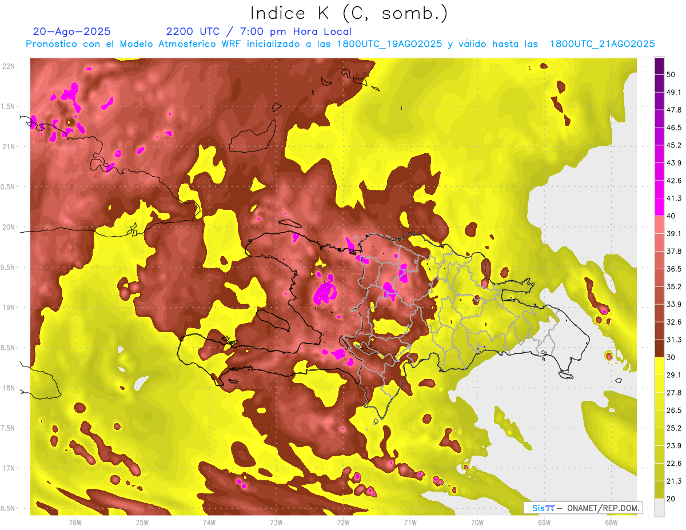Click the legend value '26.5'

pyautogui.click(x=674, y=411)
